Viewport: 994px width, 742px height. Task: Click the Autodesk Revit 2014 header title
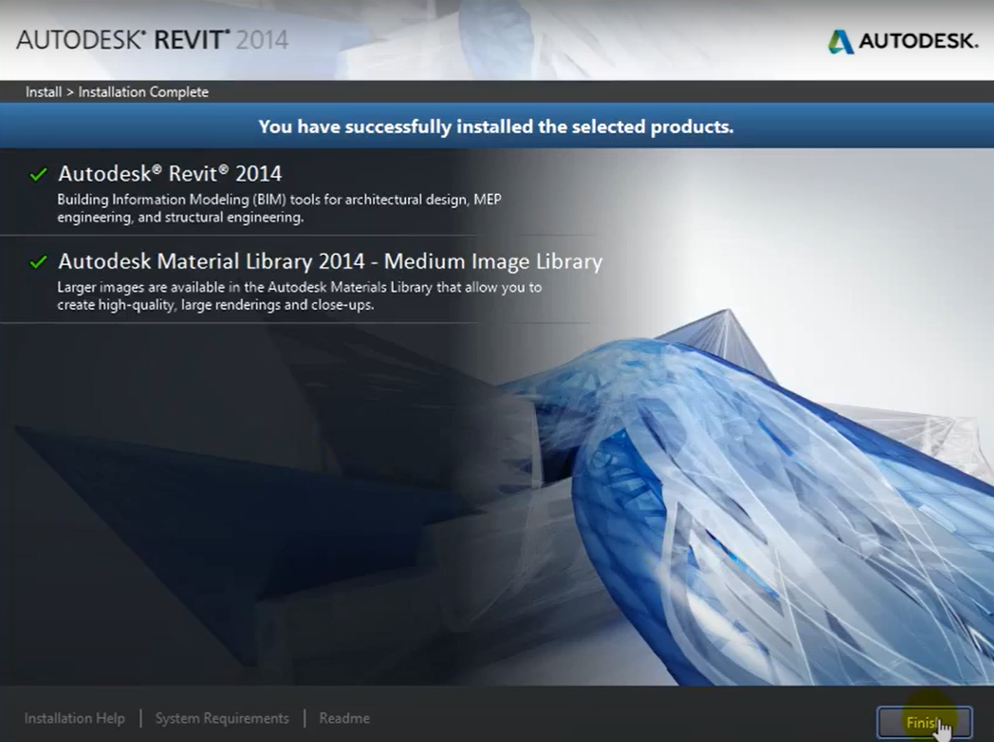click(152, 40)
